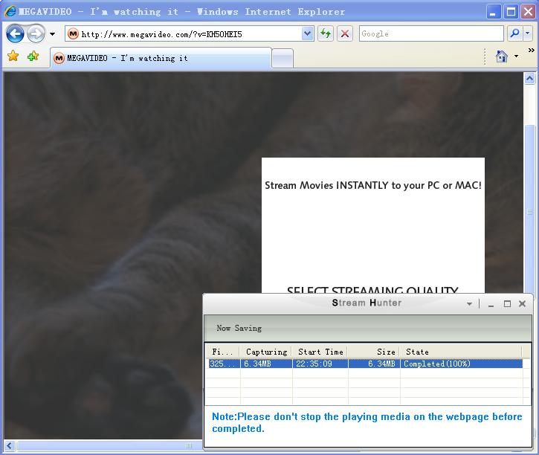Screen dimensions: 539x455
Task: Start search with the magnifier icon
Action: (514, 33)
